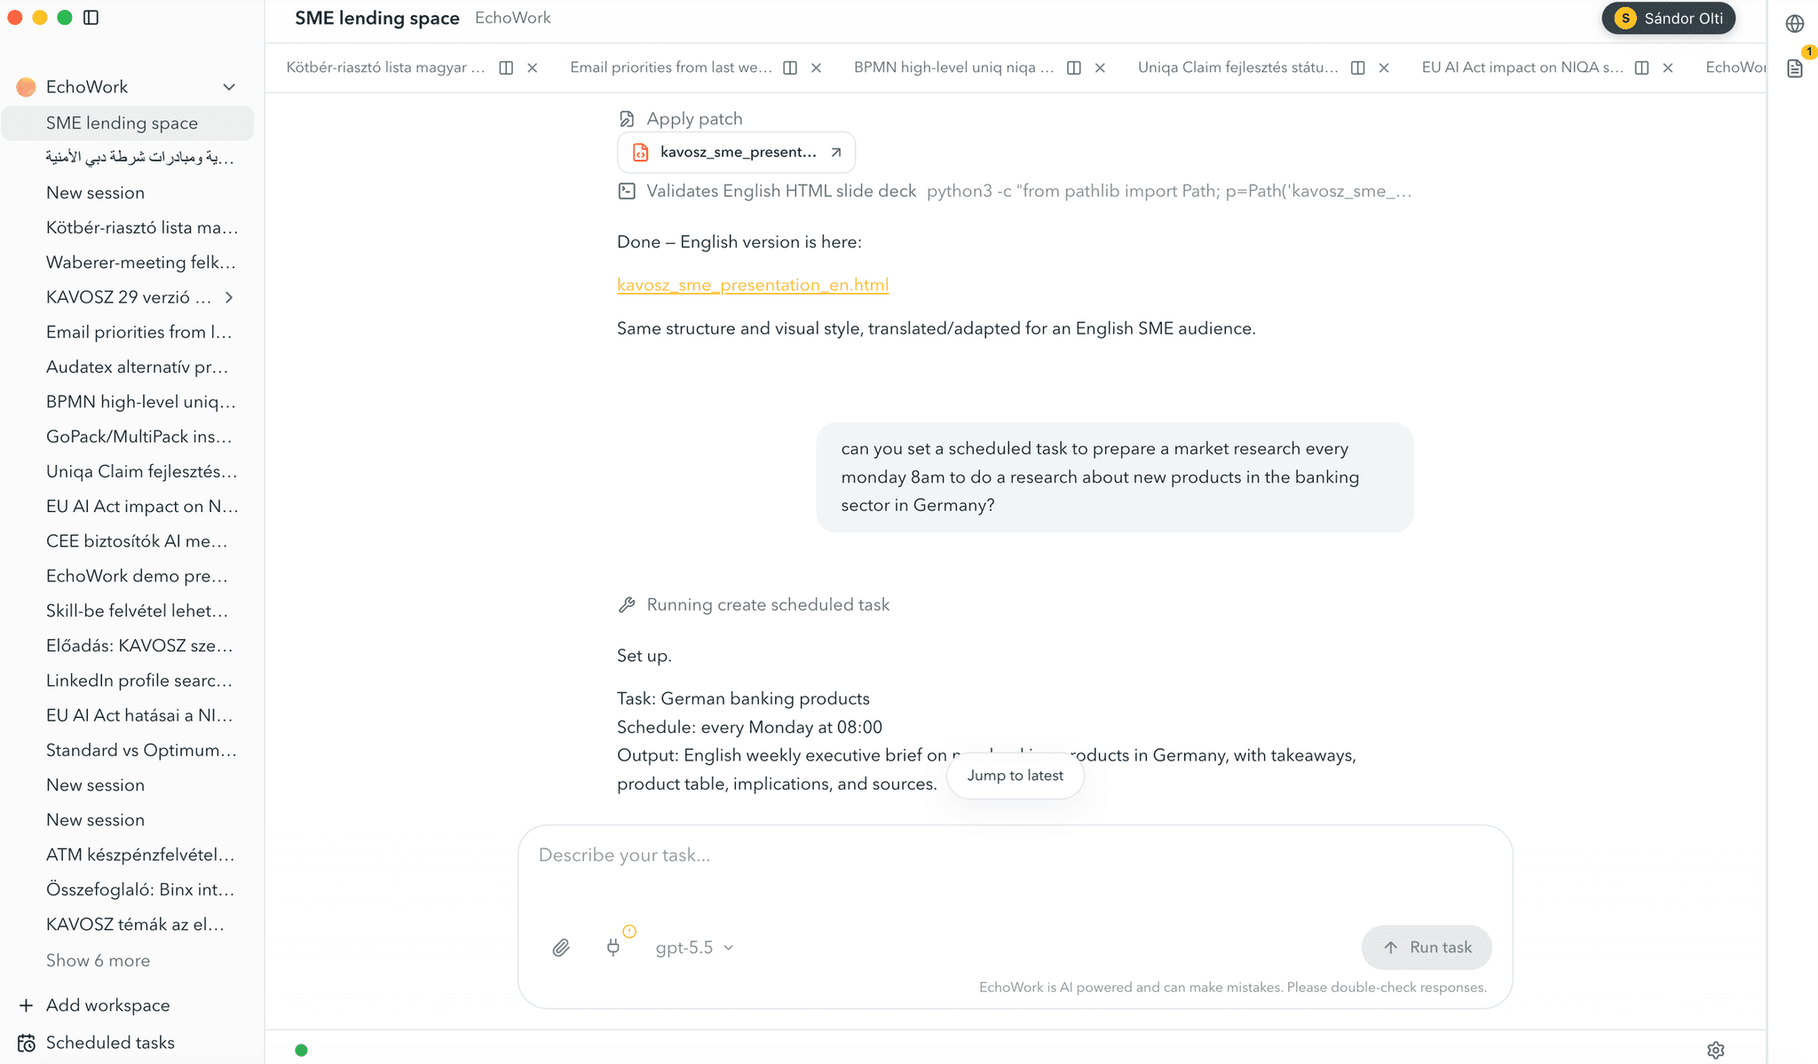Viewport: 1818px width, 1064px height.
Task: Open the globe icon panel
Action: coord(1795,24)
